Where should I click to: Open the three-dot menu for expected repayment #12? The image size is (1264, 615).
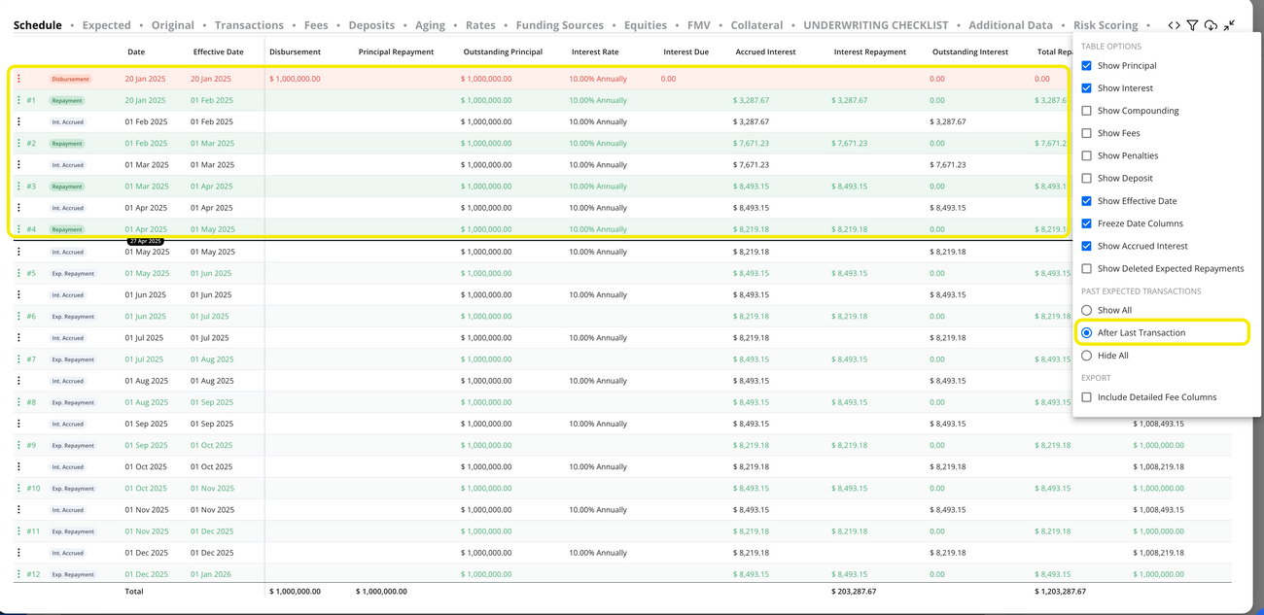click(x=18, y=573)
